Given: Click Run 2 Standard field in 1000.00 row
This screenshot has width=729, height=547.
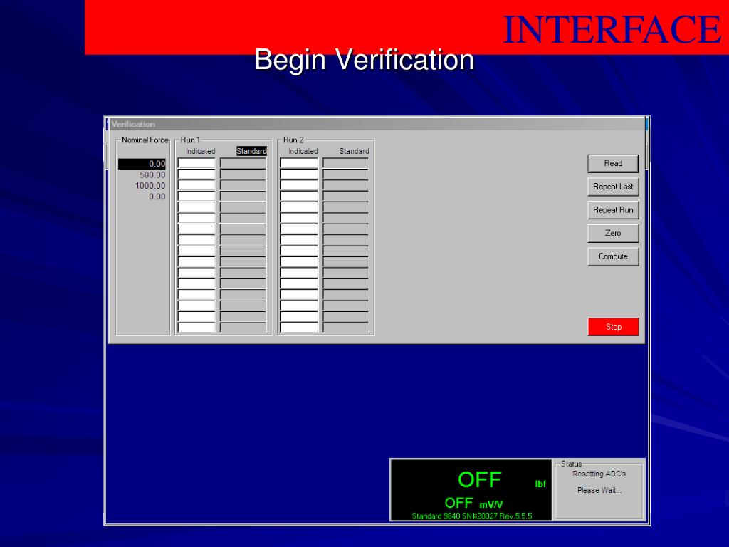Looking at the screenshot, I should pyautogui.click(x=345, y=185).
